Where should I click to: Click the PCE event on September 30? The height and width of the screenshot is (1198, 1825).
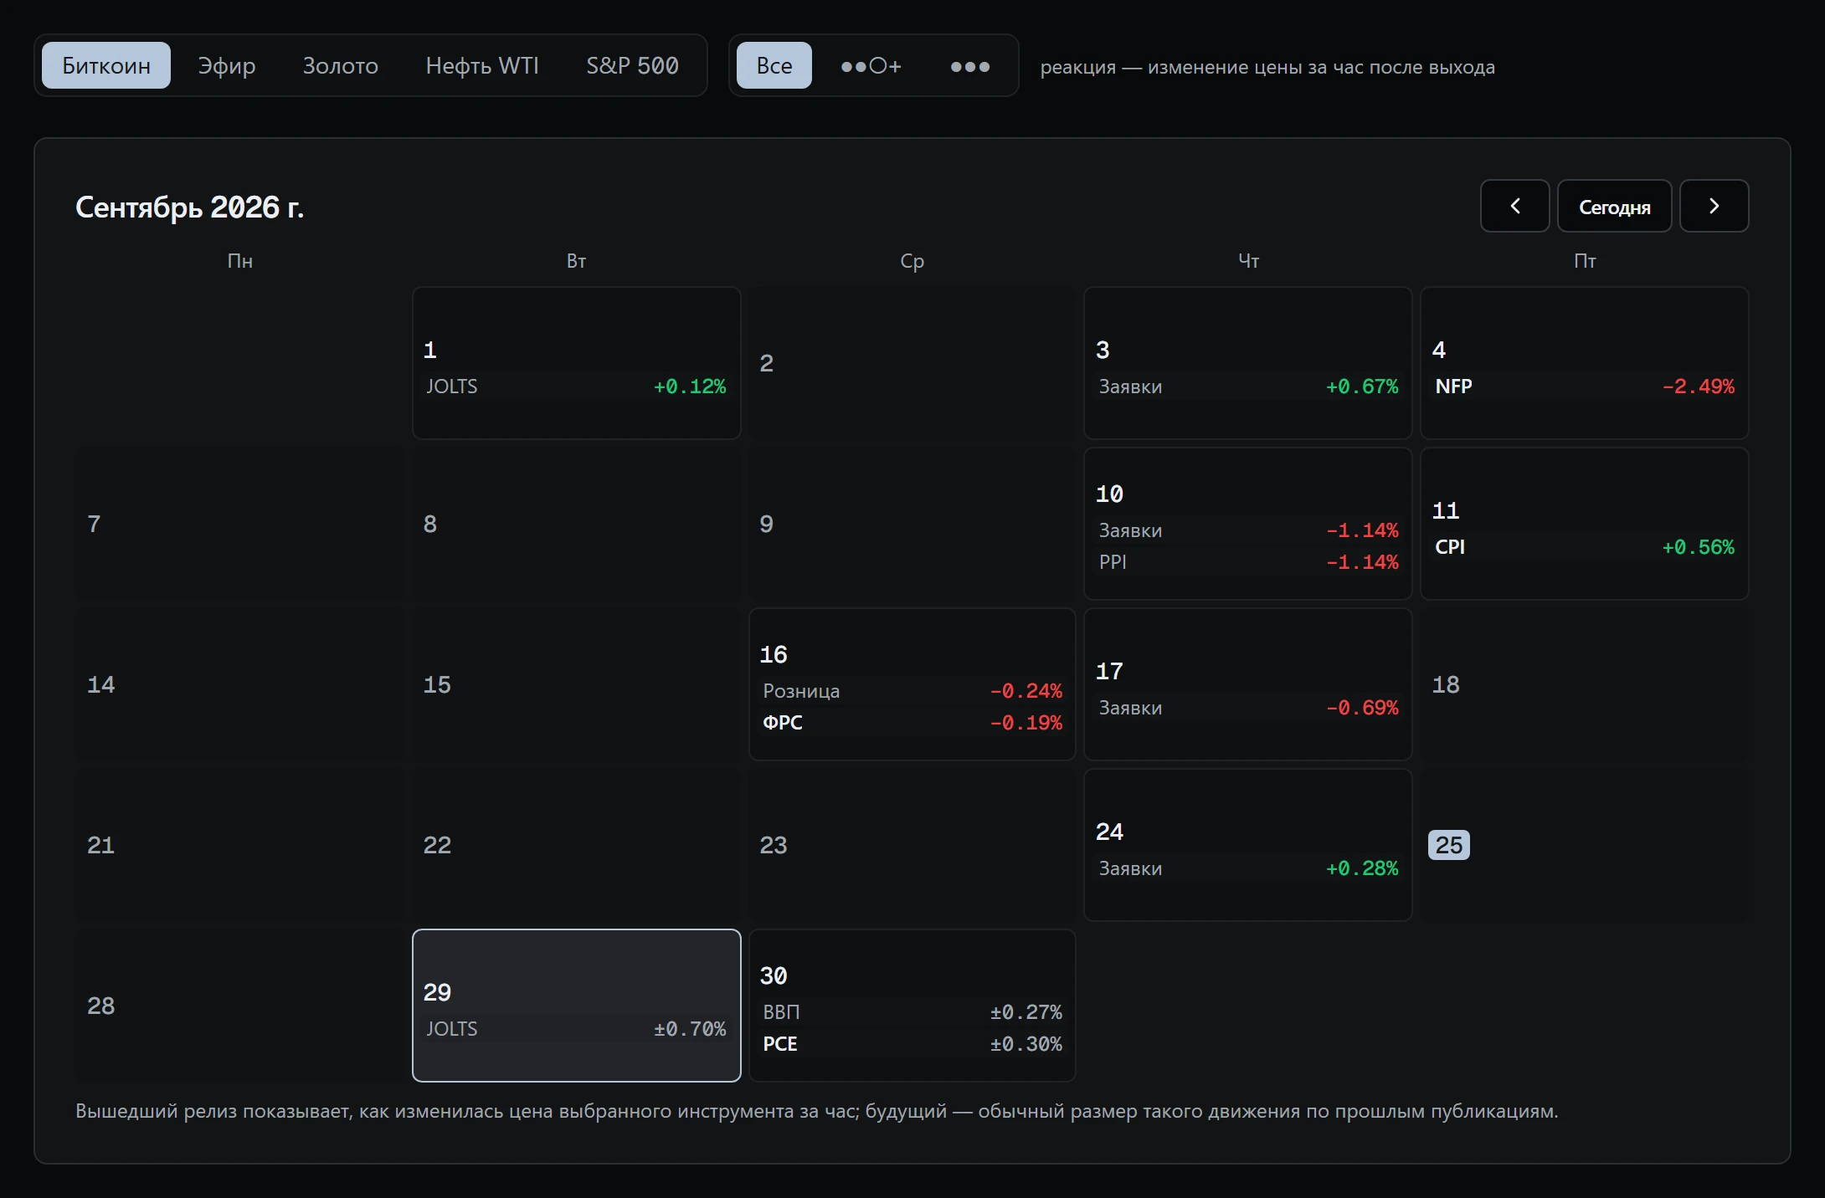point(912,1044)
